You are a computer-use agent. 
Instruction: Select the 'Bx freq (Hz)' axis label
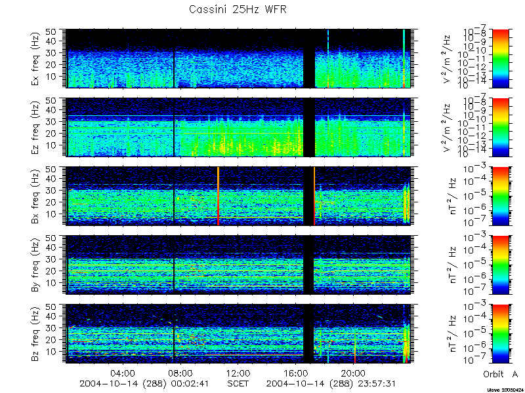(35, 196)
